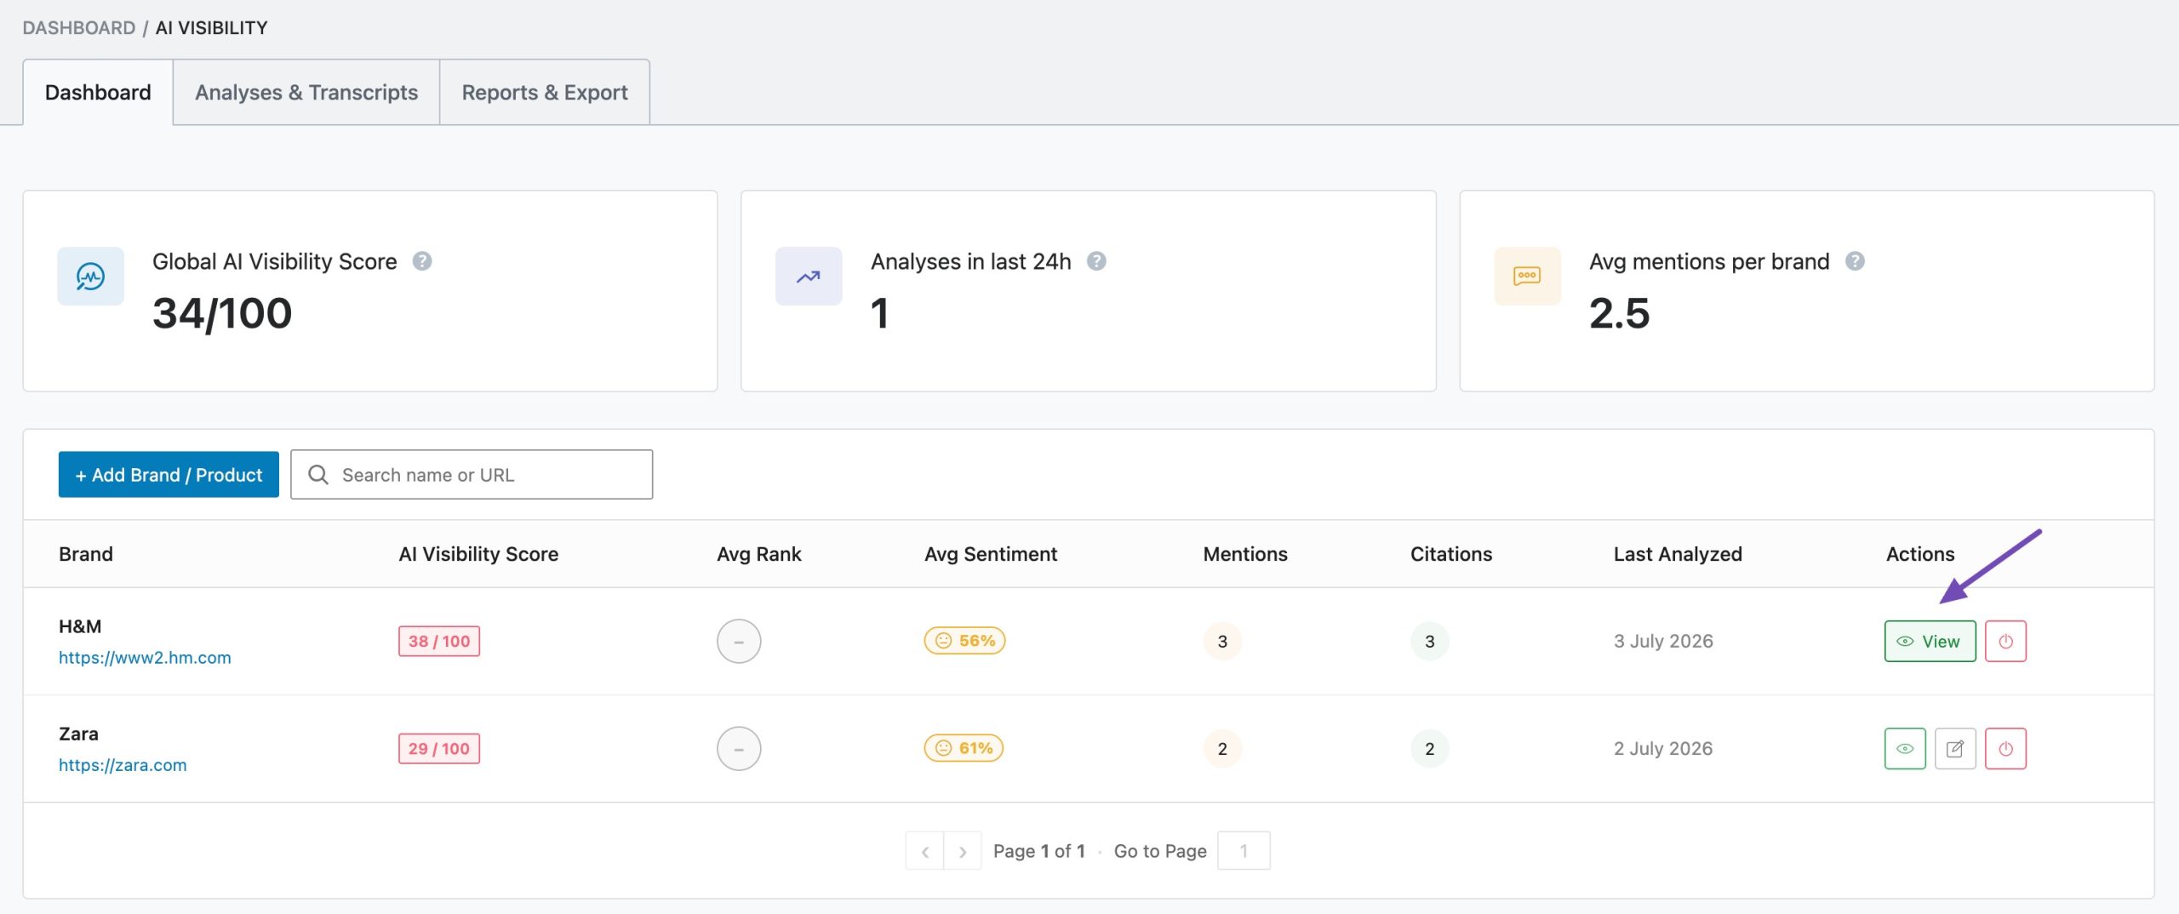Click the power icon in H&M row
Screen dimensions: 2179x914
tap(2005, 641)
